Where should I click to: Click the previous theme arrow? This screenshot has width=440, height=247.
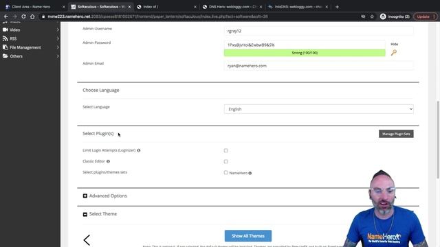coord(87,240)
